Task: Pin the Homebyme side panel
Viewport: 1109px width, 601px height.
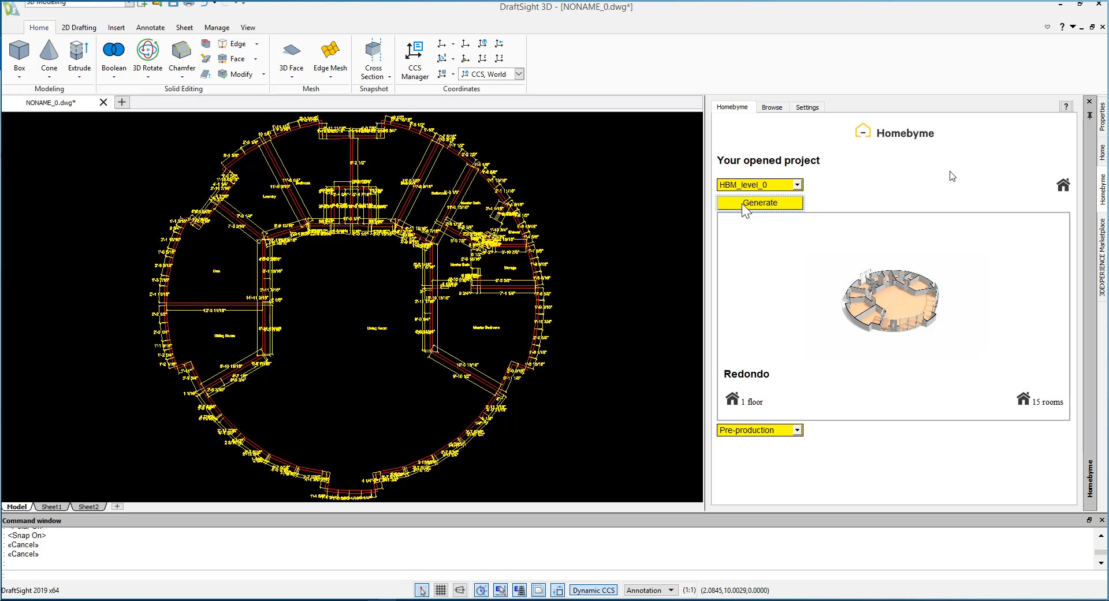Action: tap(1090, 115)
